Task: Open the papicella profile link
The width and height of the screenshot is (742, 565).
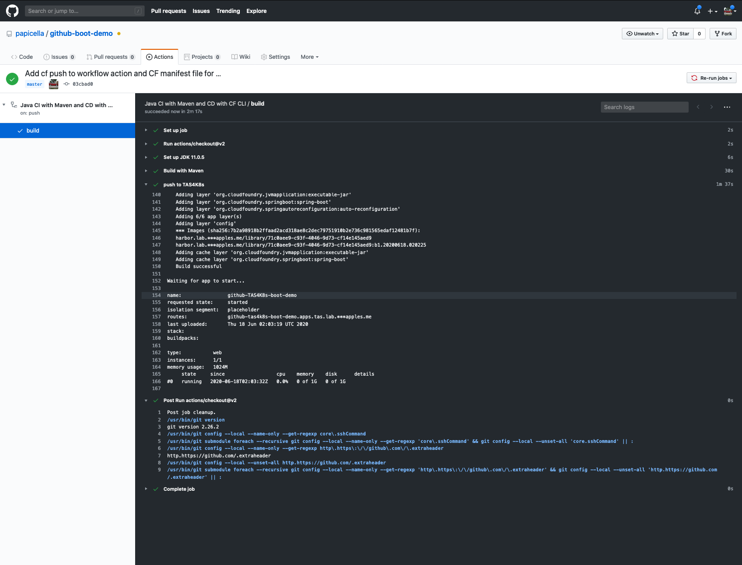Action: [x=29, y=33]
